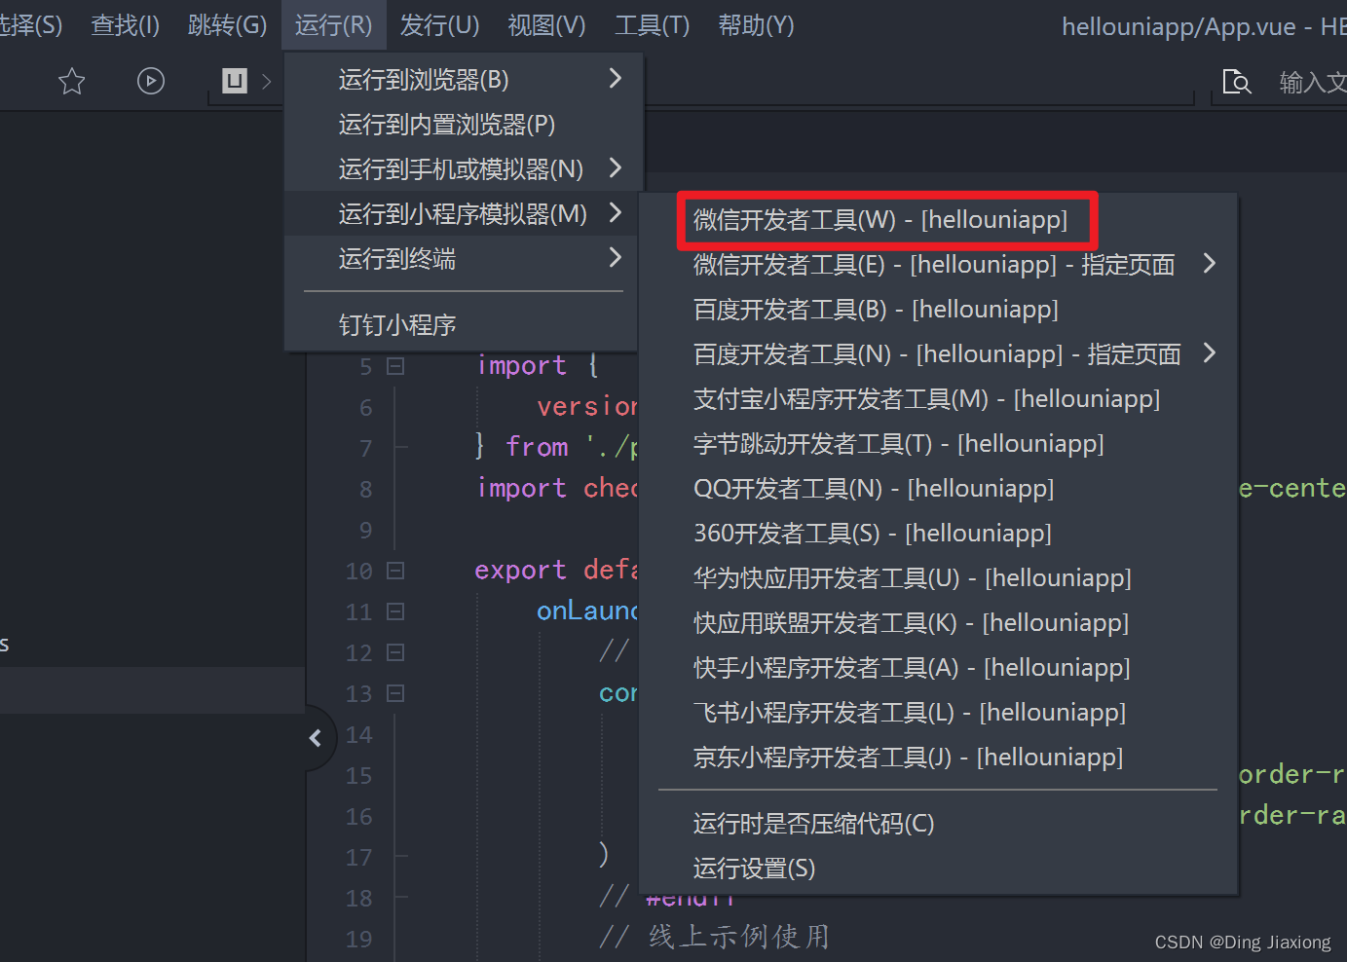
Task: Open the 视图(V) menu
Action: pyautogui.click(x=546, y=25)
